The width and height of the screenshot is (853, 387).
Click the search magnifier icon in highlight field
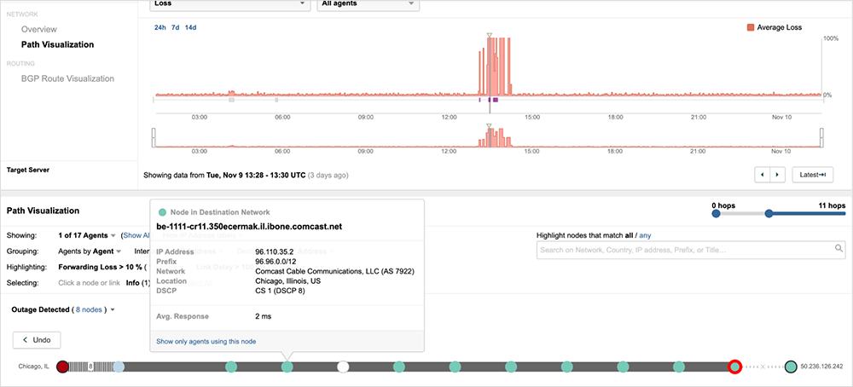tap(838, 249)
